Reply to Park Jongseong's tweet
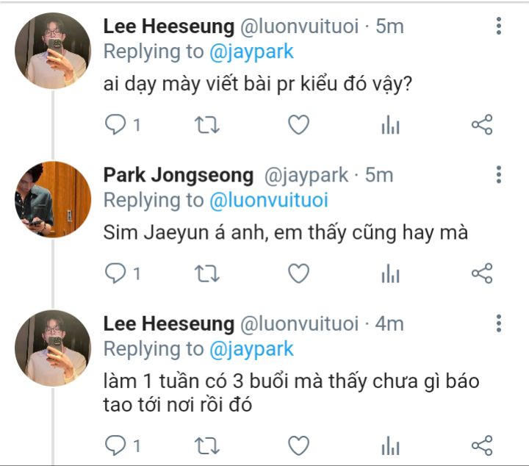 pyautogui.click(x=116, y=274)
